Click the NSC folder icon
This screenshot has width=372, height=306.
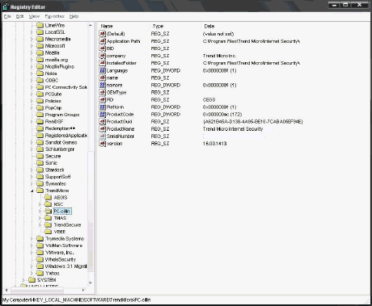[49, 204]
